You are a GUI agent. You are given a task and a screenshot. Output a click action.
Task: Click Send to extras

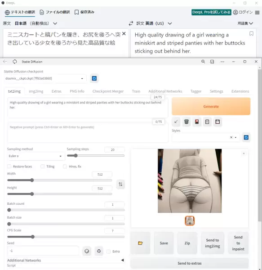[190, 263]
